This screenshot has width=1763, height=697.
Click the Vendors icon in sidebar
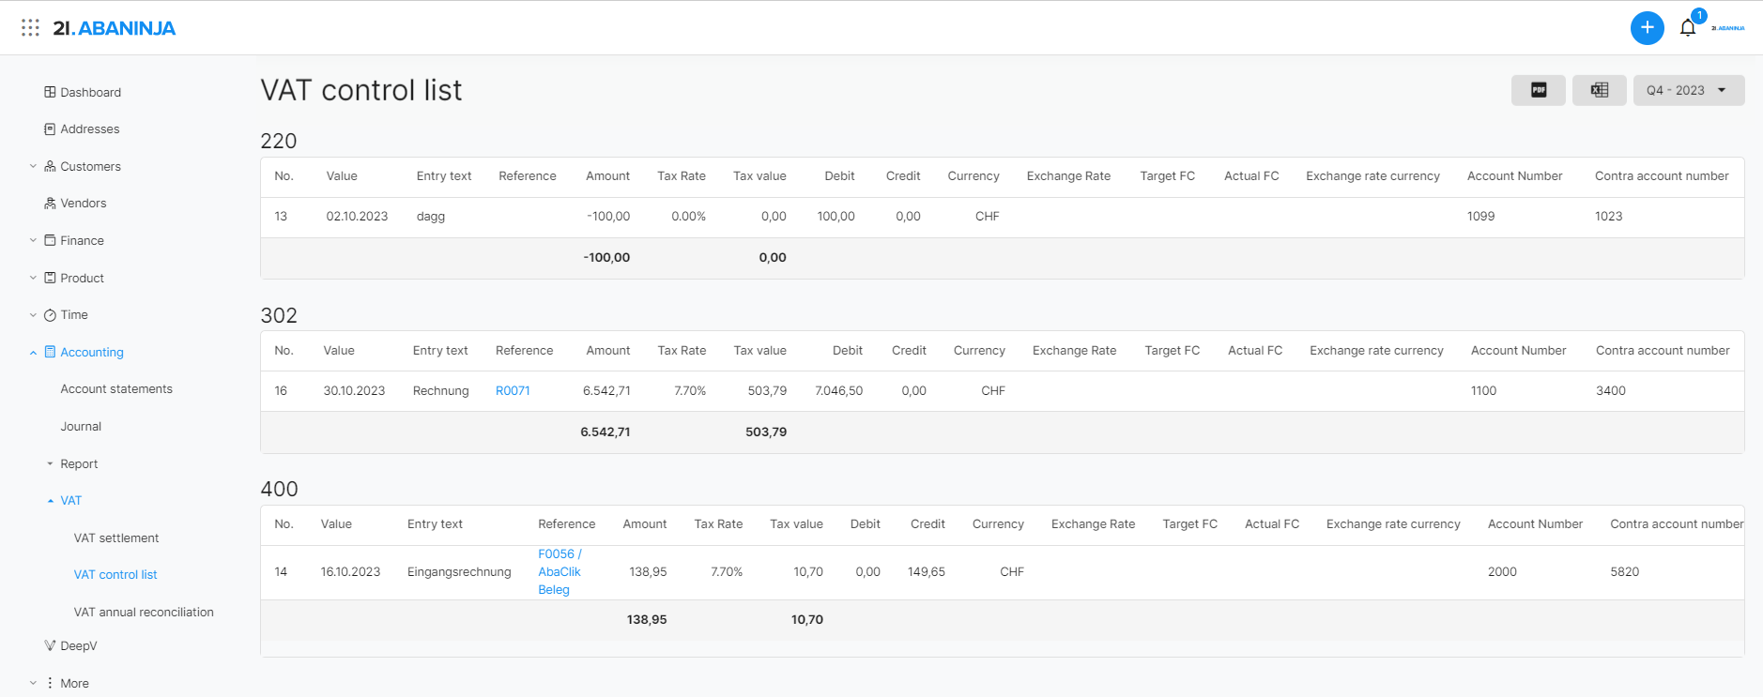click(50, 203)
